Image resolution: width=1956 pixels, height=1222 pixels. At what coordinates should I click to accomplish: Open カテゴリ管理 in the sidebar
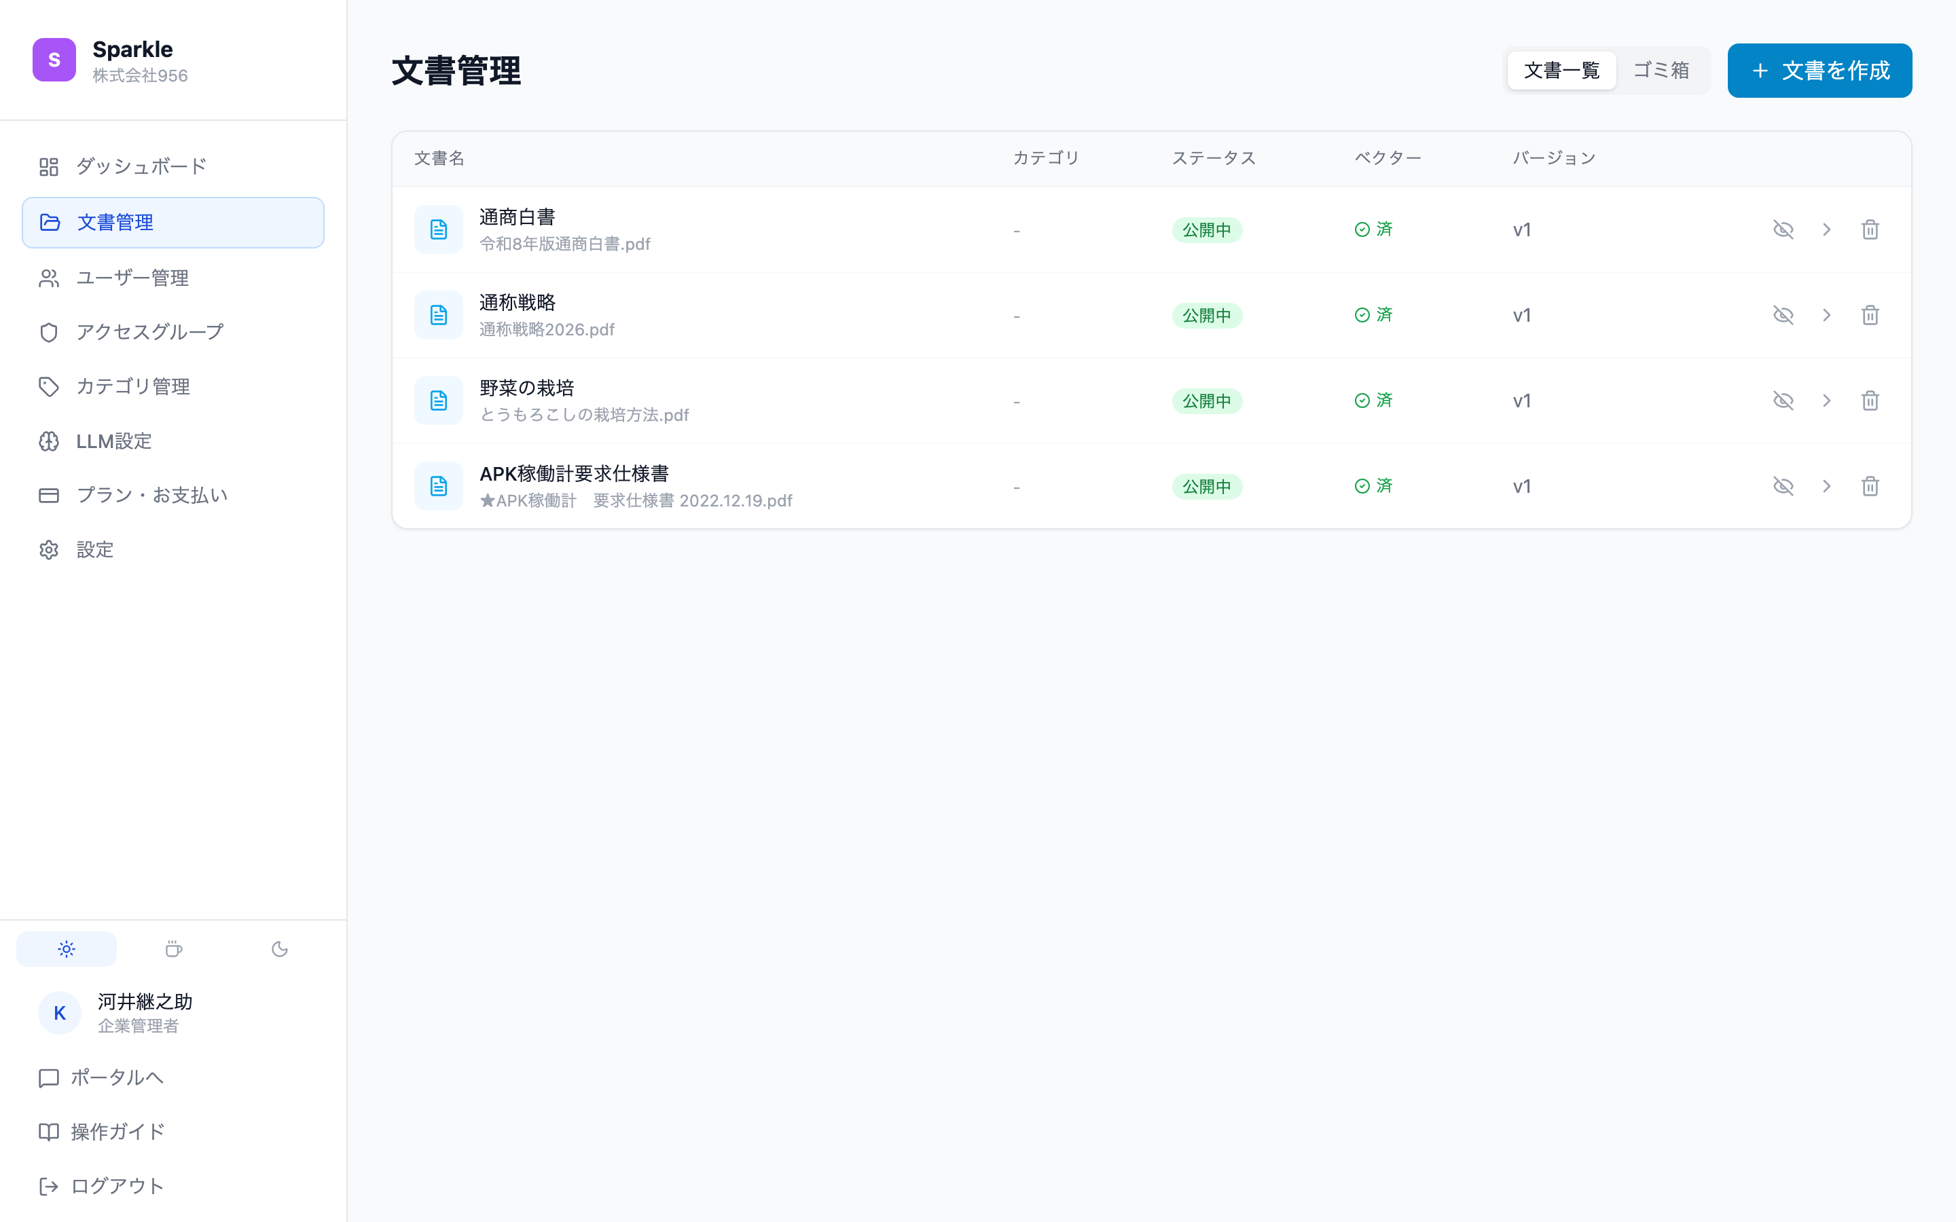173,386
